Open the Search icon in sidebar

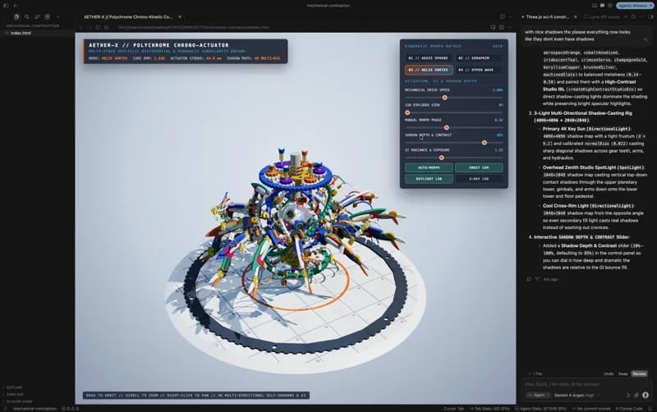pyautogui.click(x=27, y=16)
